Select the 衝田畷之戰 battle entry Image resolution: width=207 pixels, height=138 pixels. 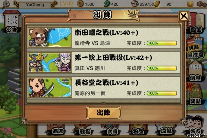pos(104,37)
